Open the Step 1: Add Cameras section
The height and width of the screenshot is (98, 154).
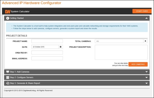point(77,72)
